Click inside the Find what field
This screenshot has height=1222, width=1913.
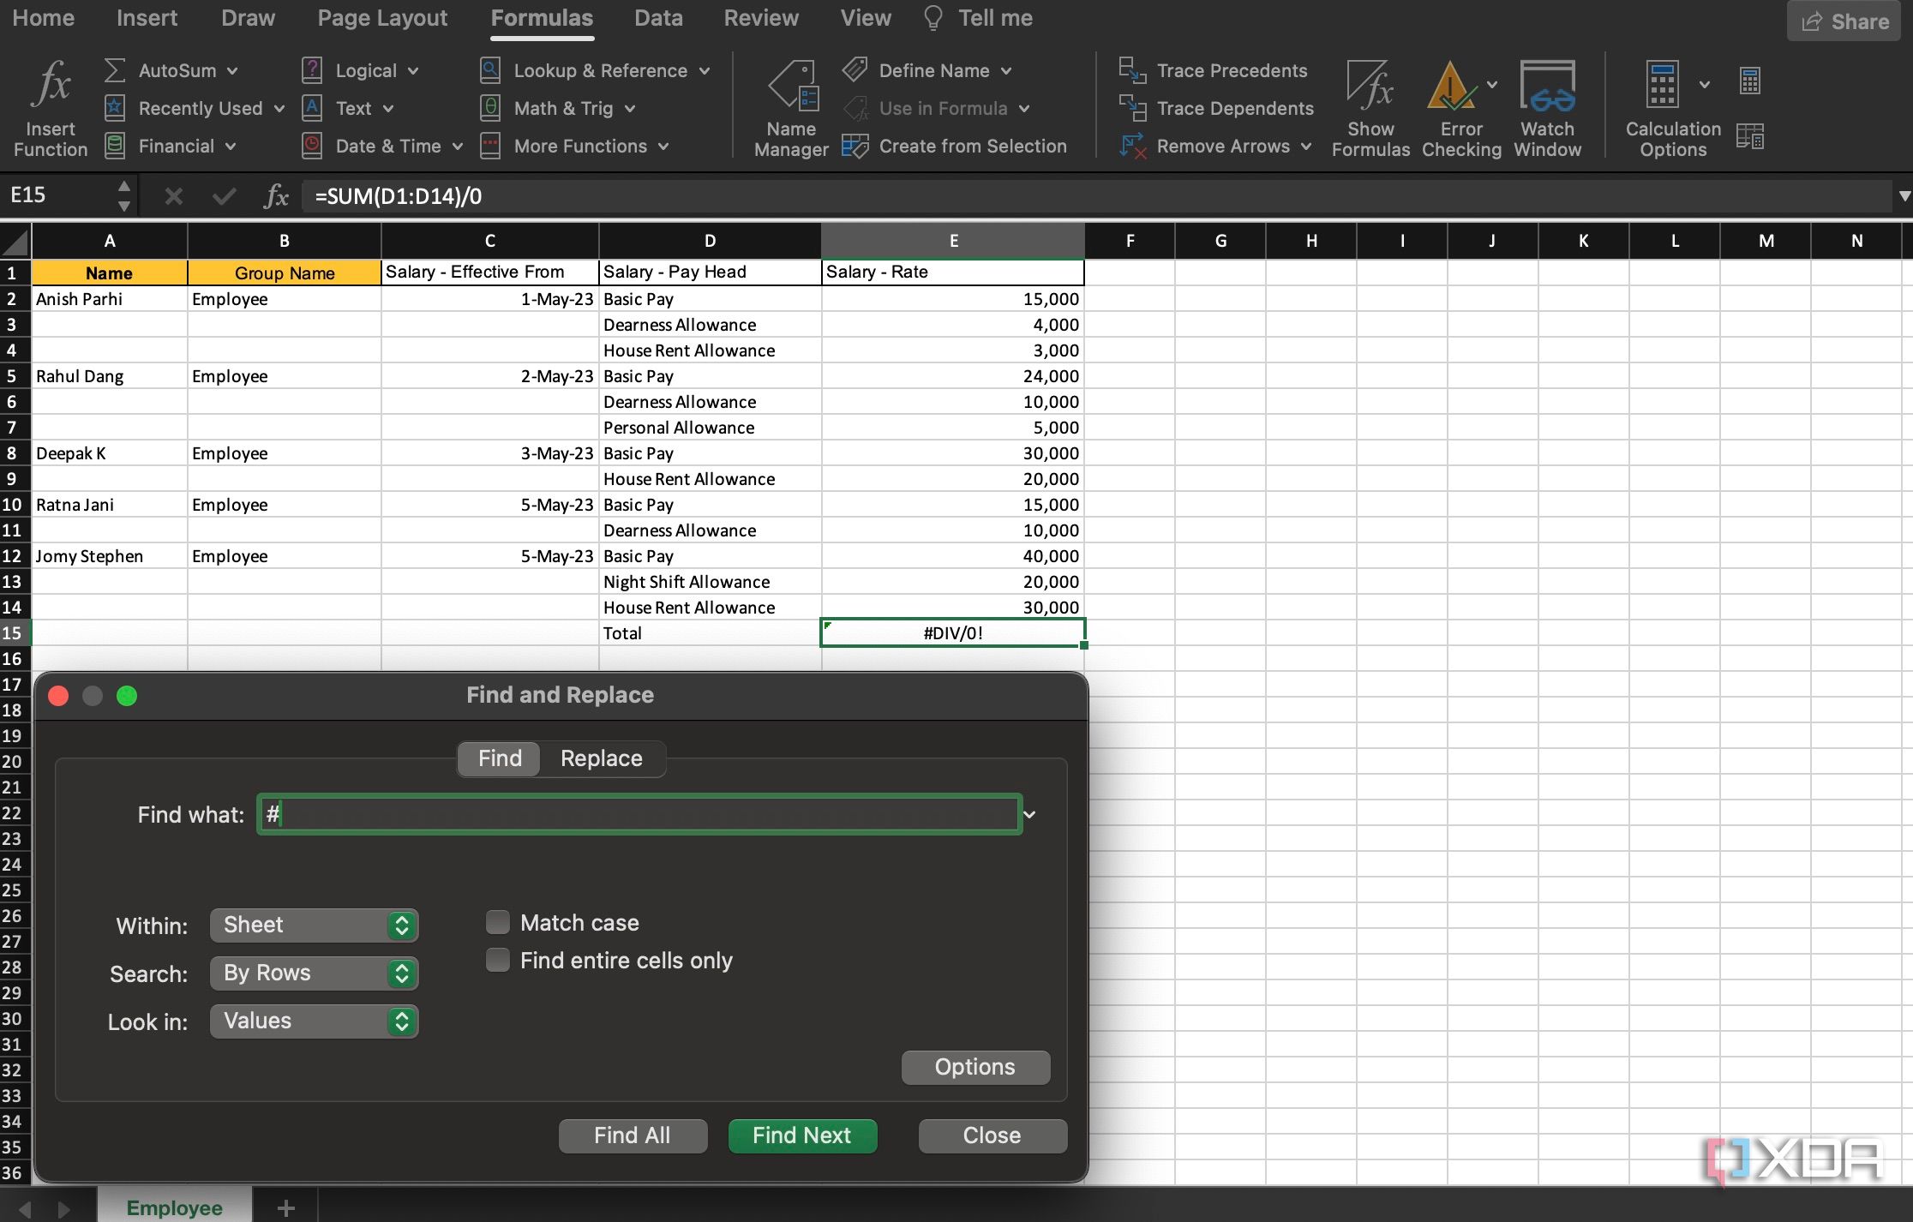pos(639,813)
